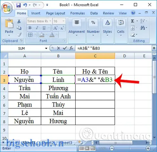The image size is (157, 152).
Task: Open the font size 16 dropdown
Action: (x=63, y=21)
